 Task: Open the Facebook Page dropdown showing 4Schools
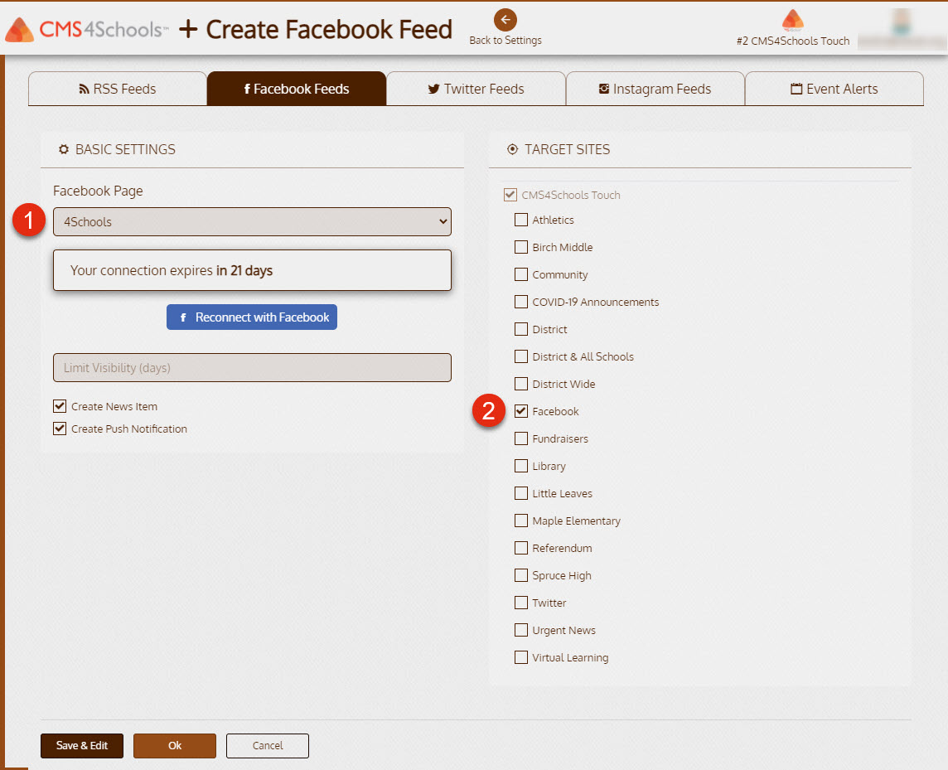pos(252,222)
